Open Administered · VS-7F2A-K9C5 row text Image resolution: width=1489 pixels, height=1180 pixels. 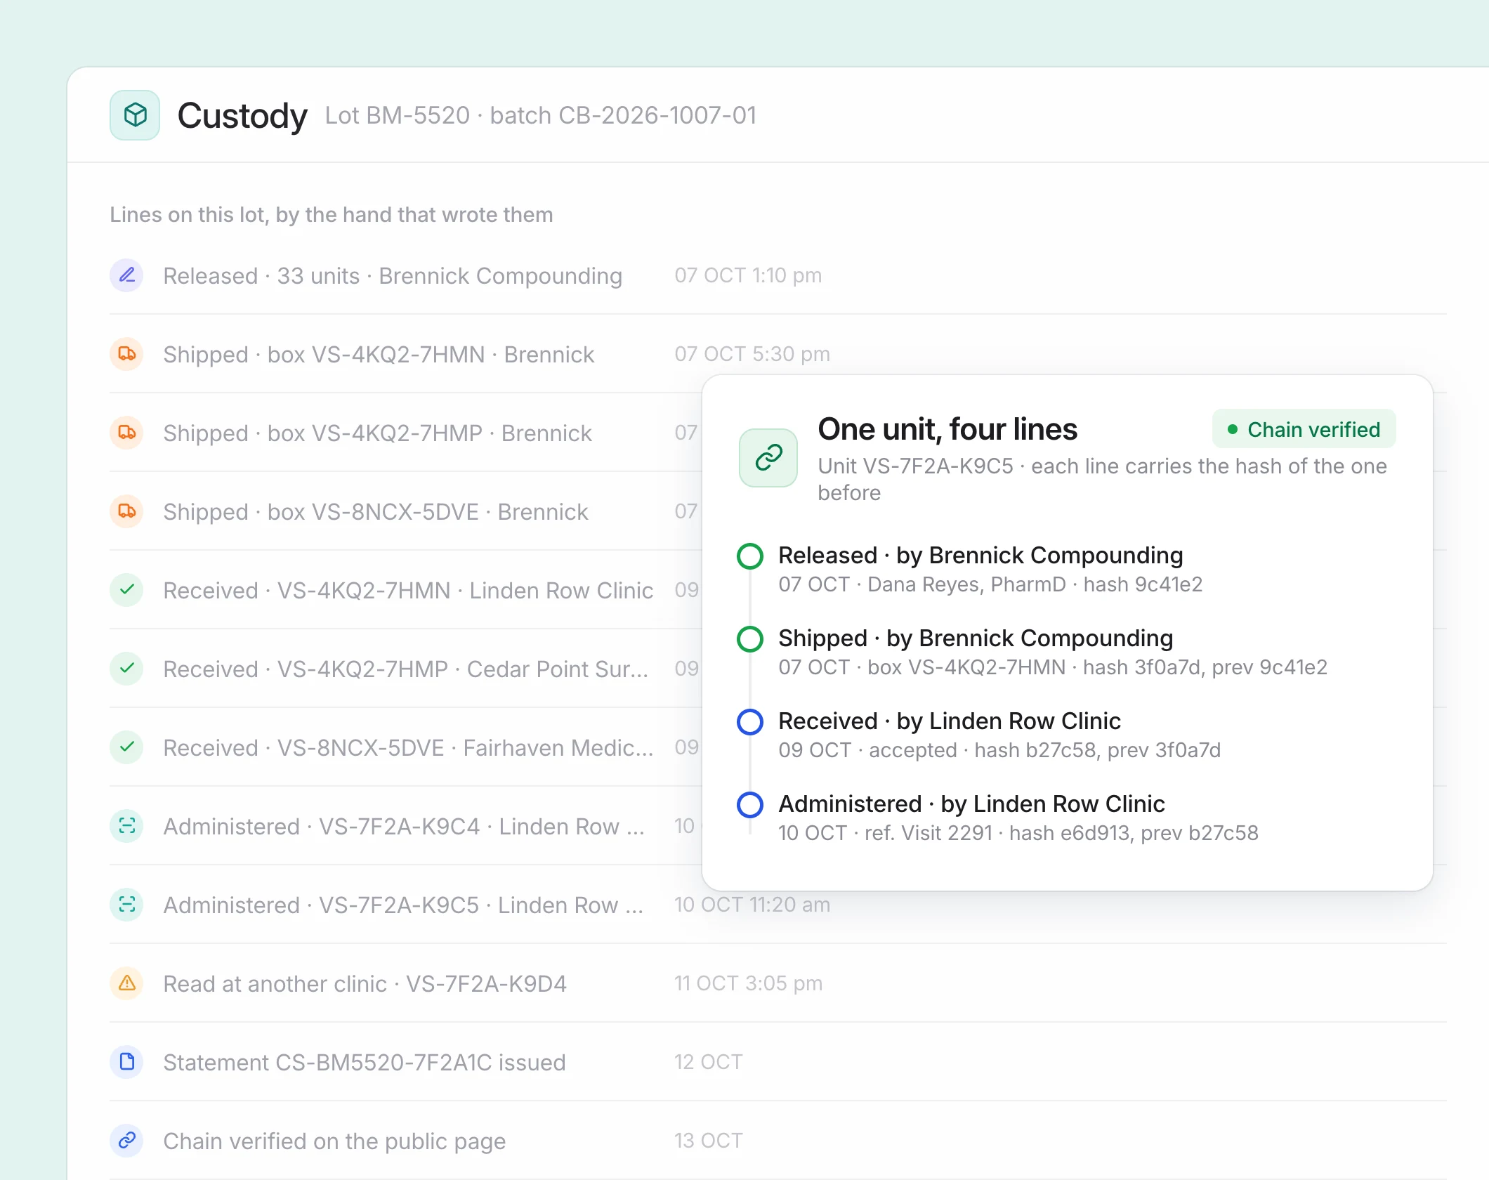coord(403,905)
